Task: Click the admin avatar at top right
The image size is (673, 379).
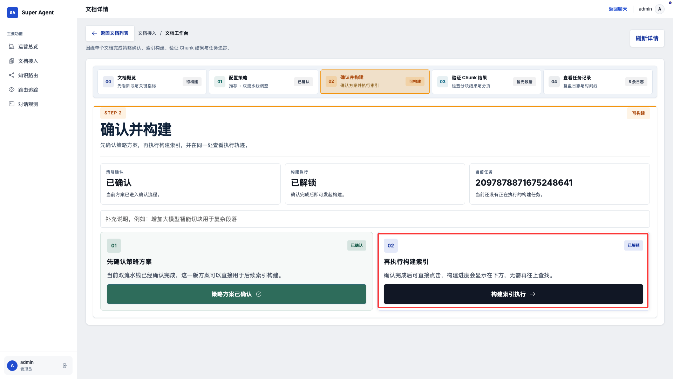Action: point(660,9)
